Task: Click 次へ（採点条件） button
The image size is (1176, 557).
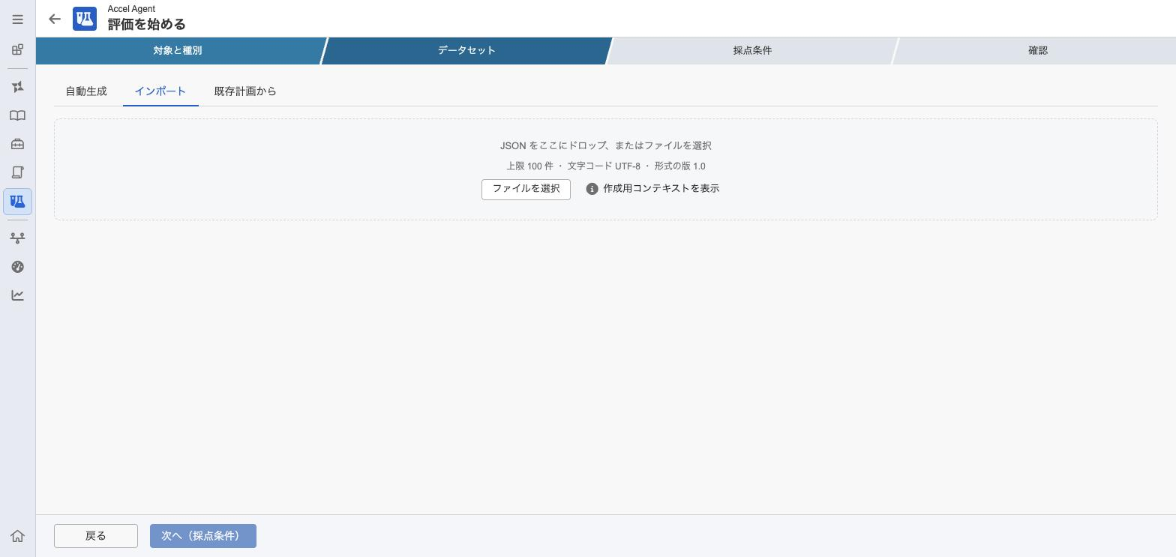Action: [x=203, y=536]
